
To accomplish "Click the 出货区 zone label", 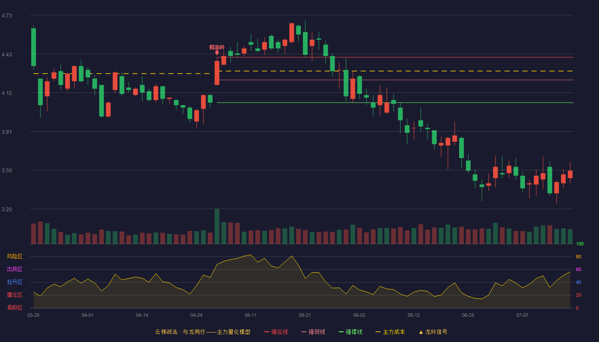I will click(x=15, y=269).
